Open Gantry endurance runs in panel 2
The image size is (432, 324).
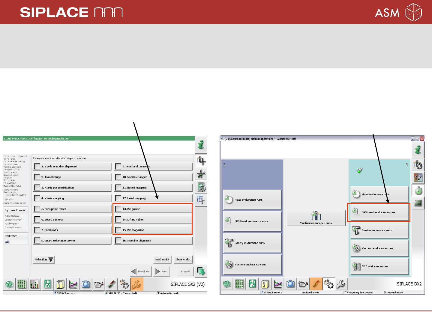click(252, 243)
